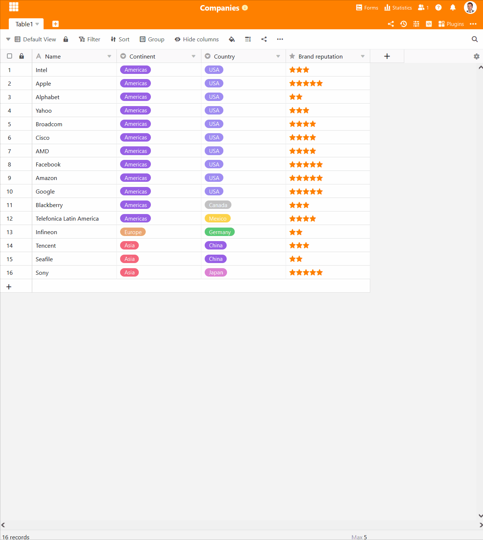Screen dimensions: 483x540
Task: Select the Canada tag for Blackberry
Action: point(218,205)
